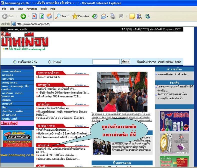Open the Messenger people icon

point(147,16)
